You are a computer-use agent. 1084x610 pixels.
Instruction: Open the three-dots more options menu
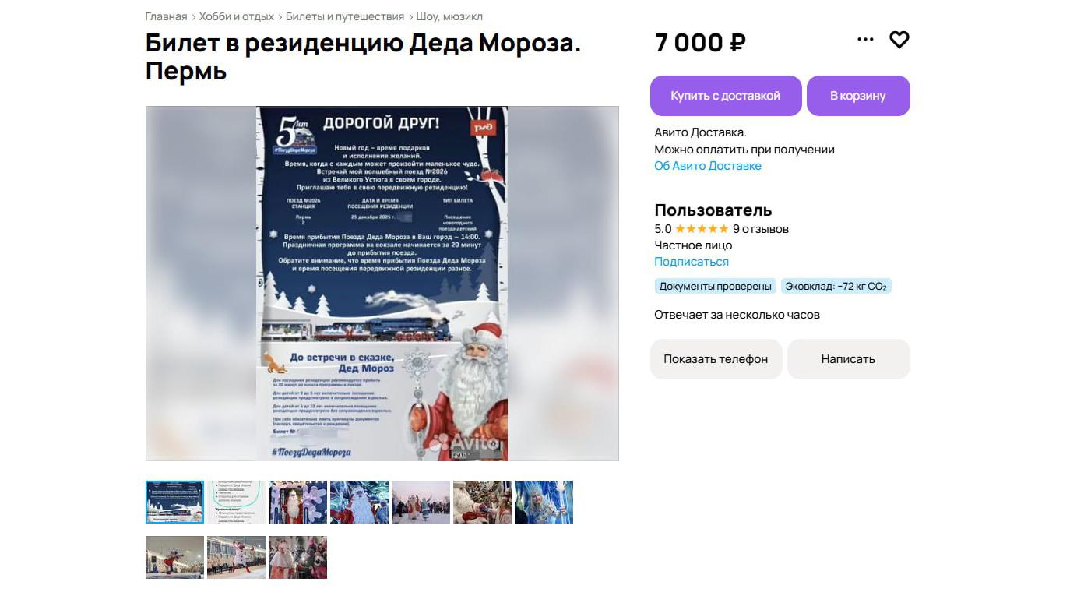(865, 40)
